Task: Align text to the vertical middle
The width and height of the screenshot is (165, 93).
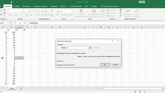Action: pos(39,11)
